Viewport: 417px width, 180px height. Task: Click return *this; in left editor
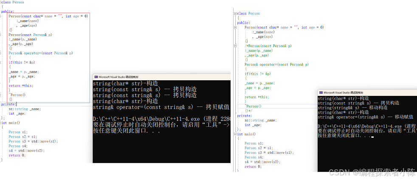pyautogui.click(x=21, y=86)
